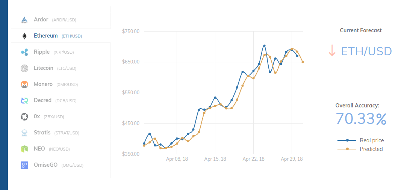Click the ETH/USD current forecast link
The width and height of the screenshot is (413, 190).
[366, 51]
